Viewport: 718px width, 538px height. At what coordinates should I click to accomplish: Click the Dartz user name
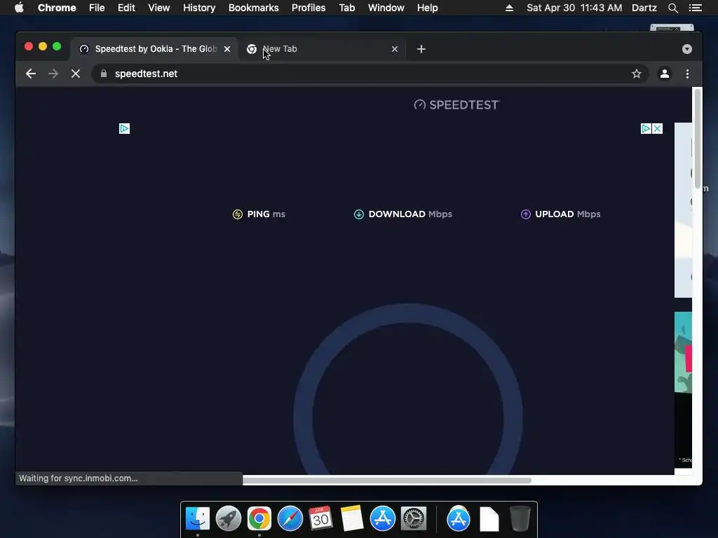(644, 8)
